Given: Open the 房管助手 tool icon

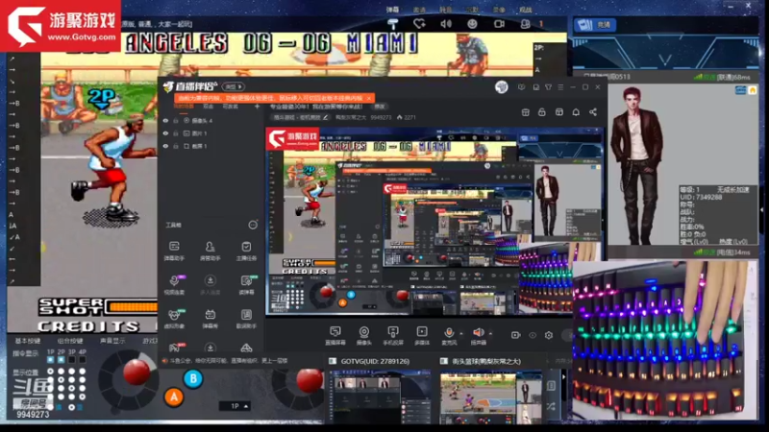Looking at the screenshot, I should [210, 250].
